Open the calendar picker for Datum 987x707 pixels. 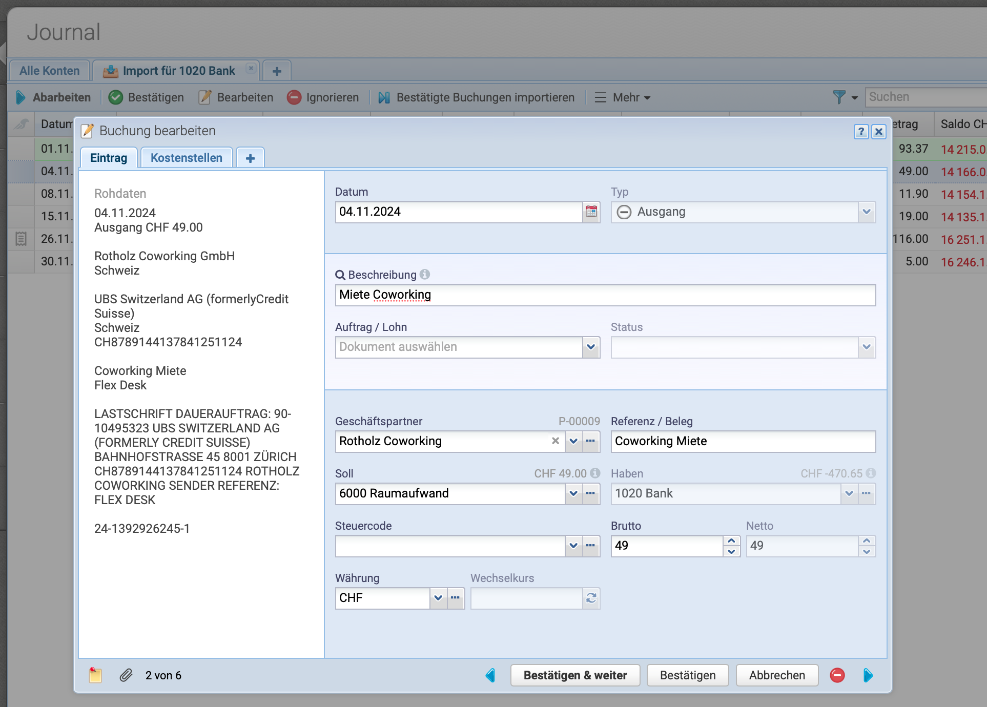coord(591,212)
